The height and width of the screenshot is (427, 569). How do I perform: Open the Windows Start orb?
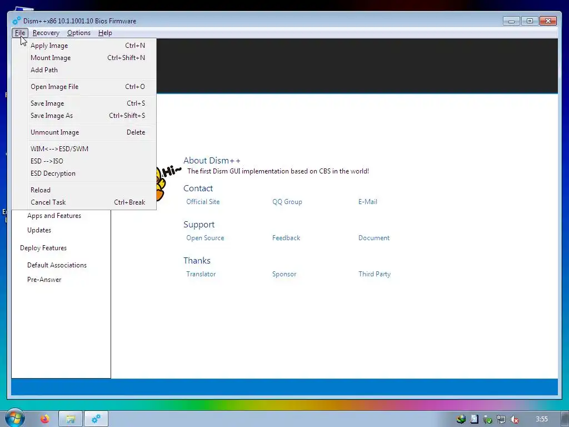tap(14, 419)
